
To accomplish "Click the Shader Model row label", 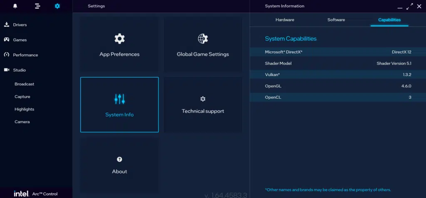I will (x=278, y=63).
